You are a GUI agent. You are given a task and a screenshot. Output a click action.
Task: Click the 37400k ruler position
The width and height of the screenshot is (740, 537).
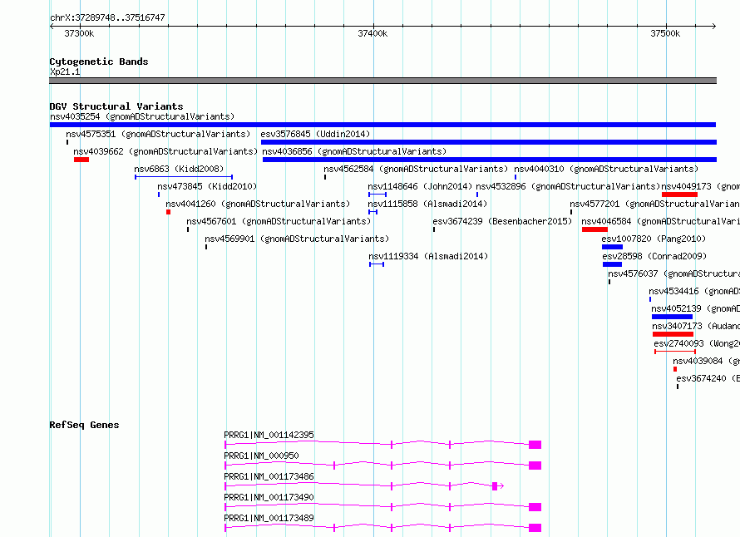[x=372, y=33]
